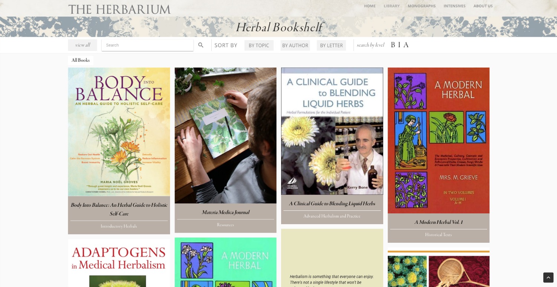Click the view all button
Screen dimensions: 557x287
[x=82, y=45]
